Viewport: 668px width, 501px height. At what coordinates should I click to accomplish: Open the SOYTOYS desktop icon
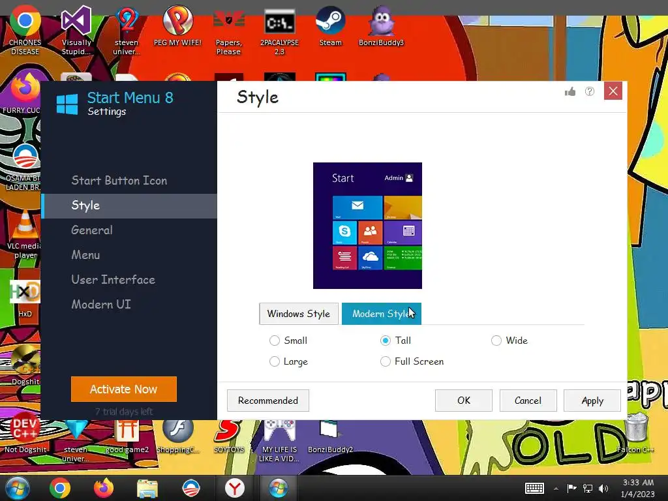tap(229, 436)
